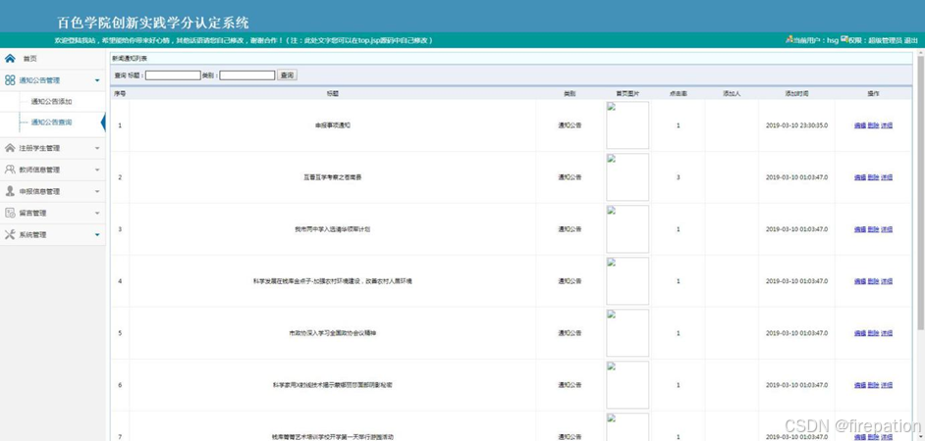Click the home icon beside 首页
The image size is (925, 441).
tap(10, 58)
